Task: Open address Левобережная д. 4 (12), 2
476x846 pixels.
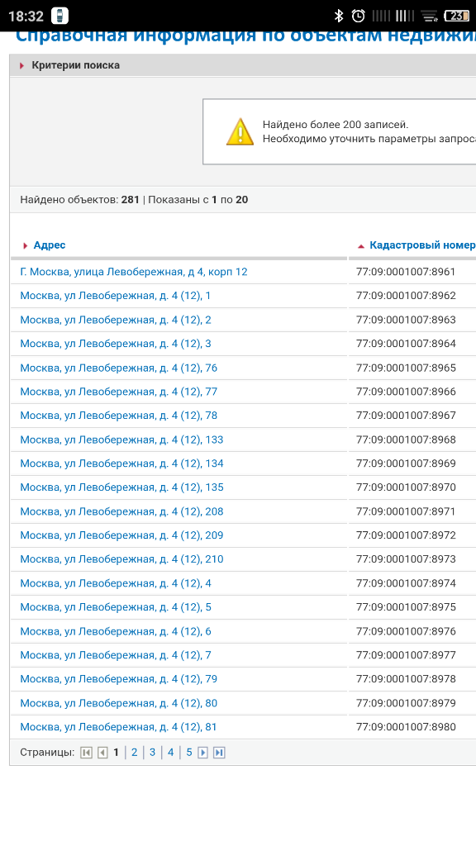Action: pyautogui.click(x=116, y=320)
